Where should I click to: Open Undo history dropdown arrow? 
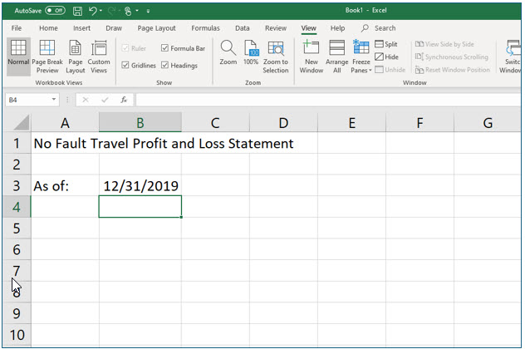point(101,11)
